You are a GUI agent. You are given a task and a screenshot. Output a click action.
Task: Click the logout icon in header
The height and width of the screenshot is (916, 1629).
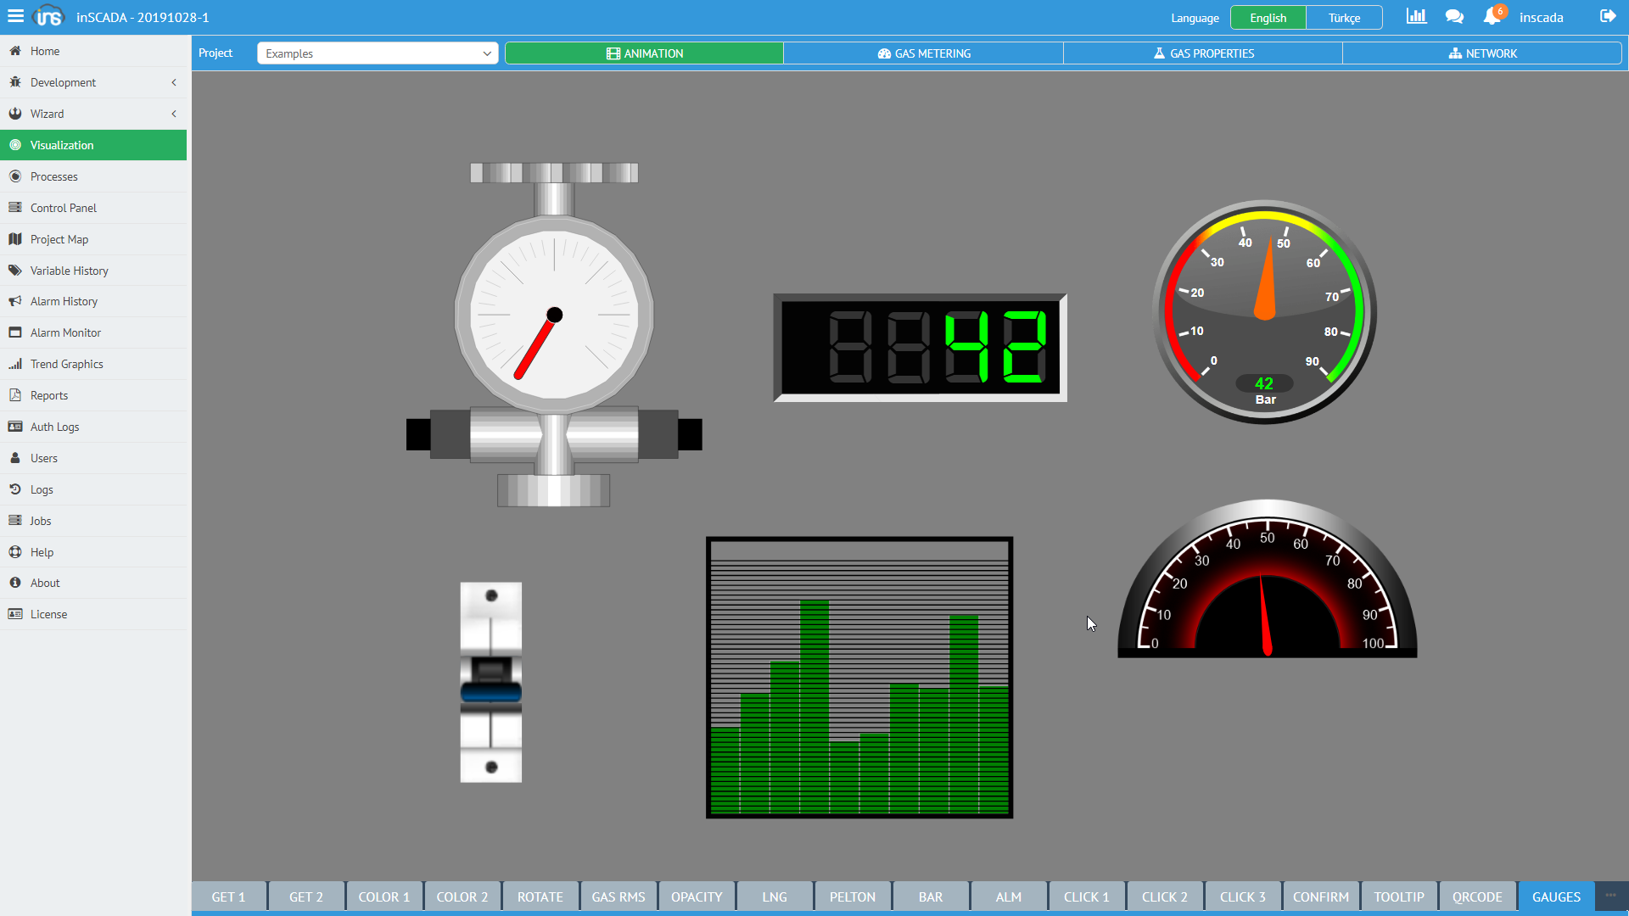point(1607,16)
